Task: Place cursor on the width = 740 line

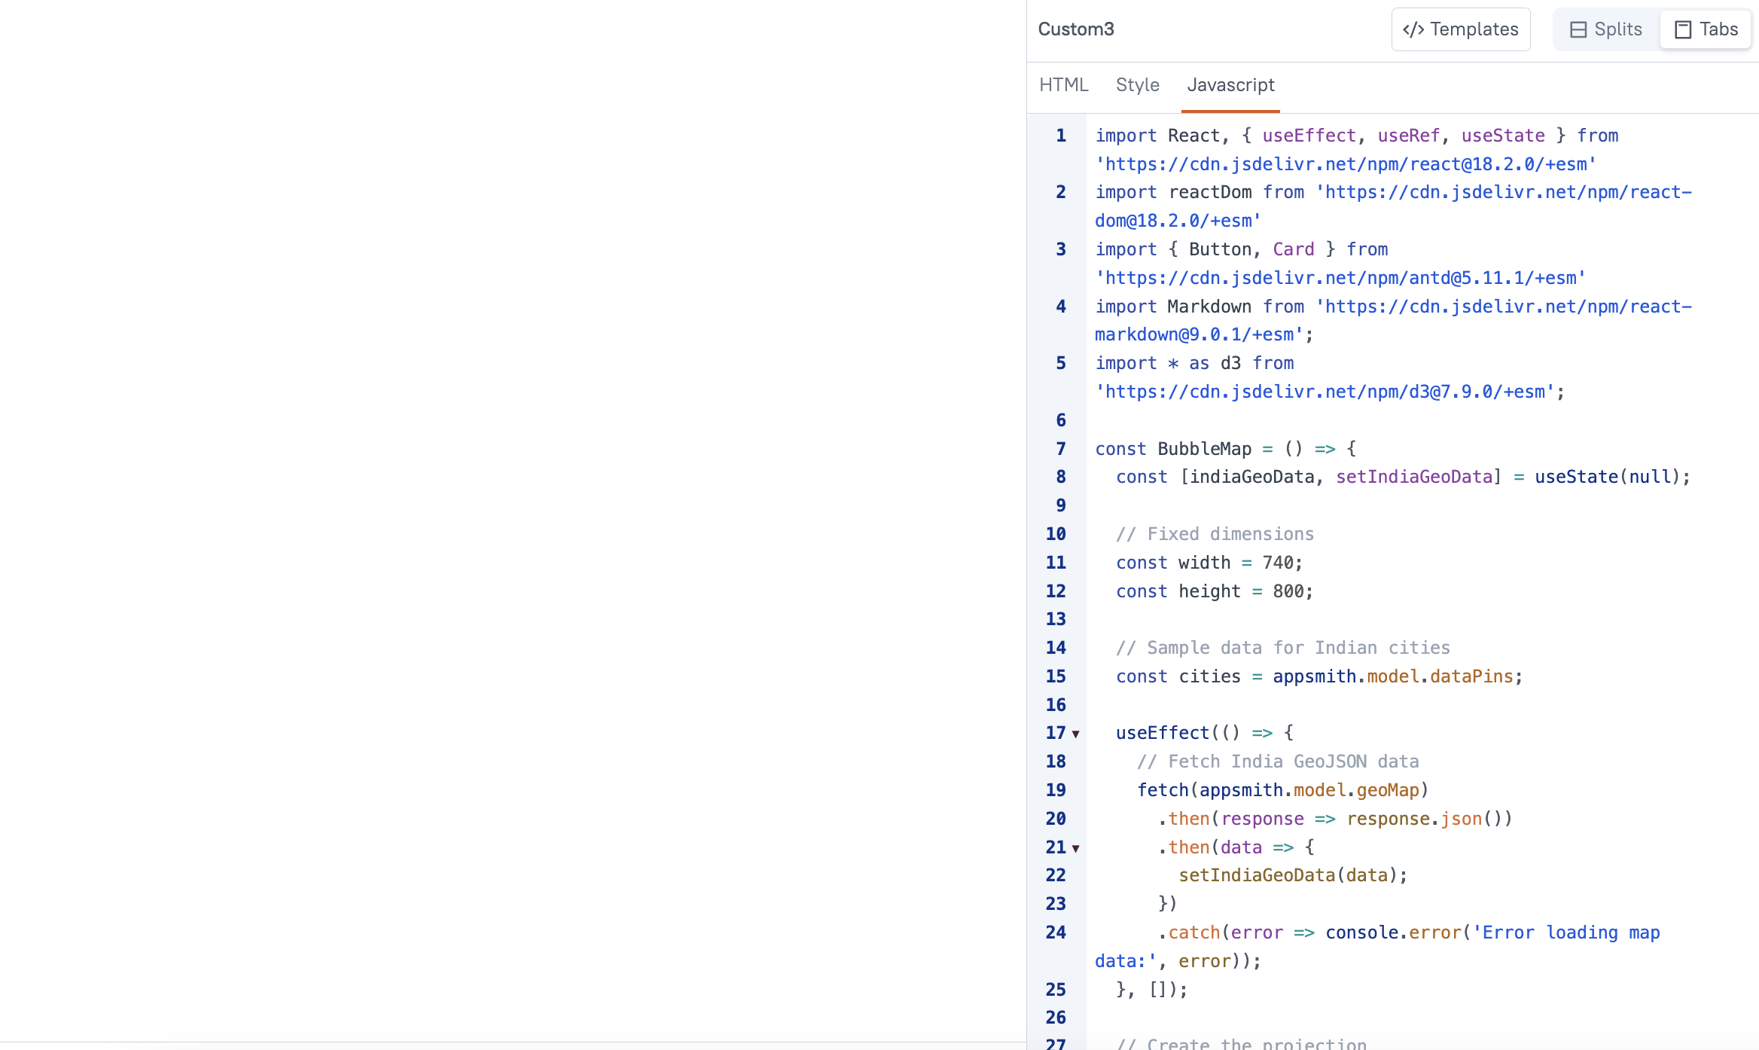Action: 1209,563
